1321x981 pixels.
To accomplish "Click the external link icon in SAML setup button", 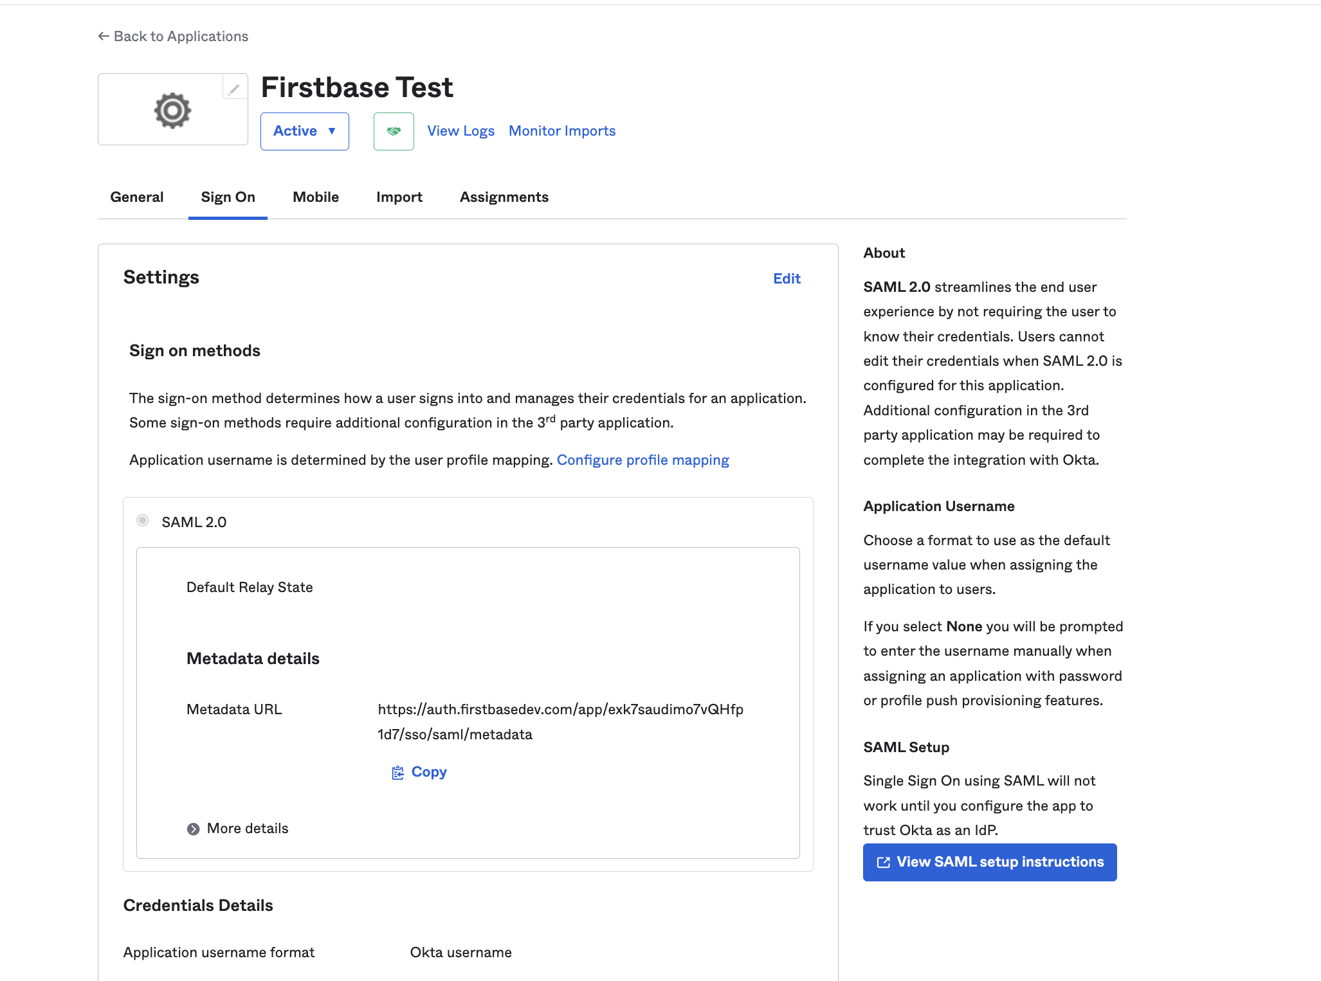I will pyautogui.click(x=884, y=862).
